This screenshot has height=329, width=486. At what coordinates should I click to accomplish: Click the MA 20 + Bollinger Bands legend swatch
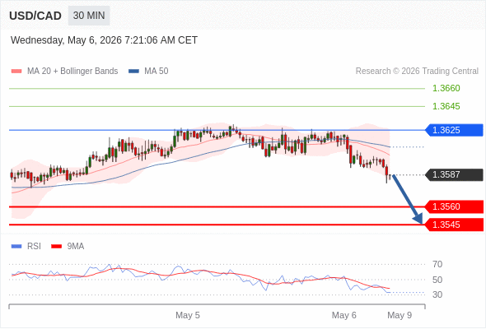pyautogui.click(x=16, y=72)
